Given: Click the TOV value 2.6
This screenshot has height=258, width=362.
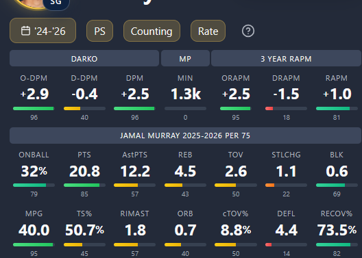Looking at the screenshot, I should click(236, 171).
